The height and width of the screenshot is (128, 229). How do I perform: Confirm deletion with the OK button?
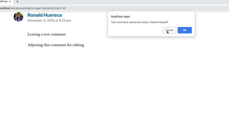185,30
